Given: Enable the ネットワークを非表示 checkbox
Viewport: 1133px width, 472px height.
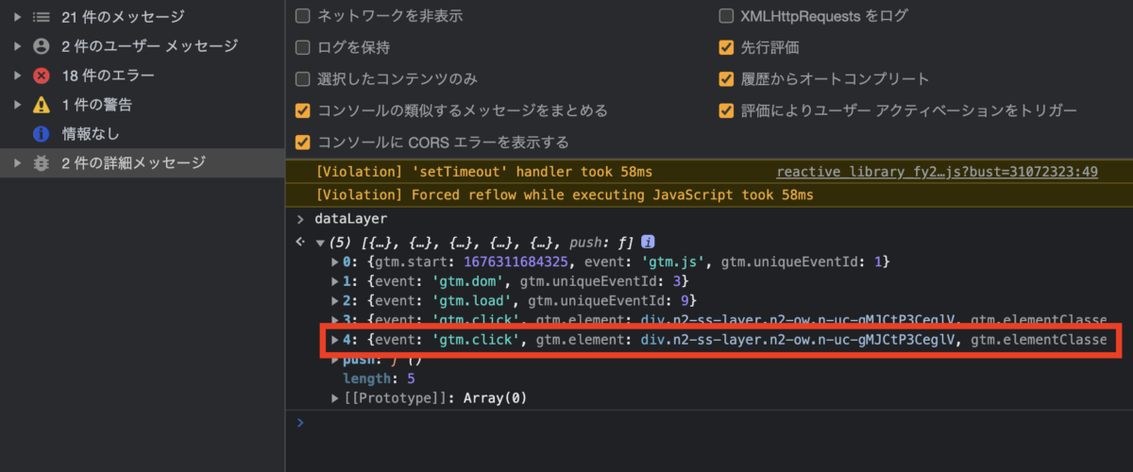Looking at the screenshot, I should pyautogui.click(x=302, y=16).
